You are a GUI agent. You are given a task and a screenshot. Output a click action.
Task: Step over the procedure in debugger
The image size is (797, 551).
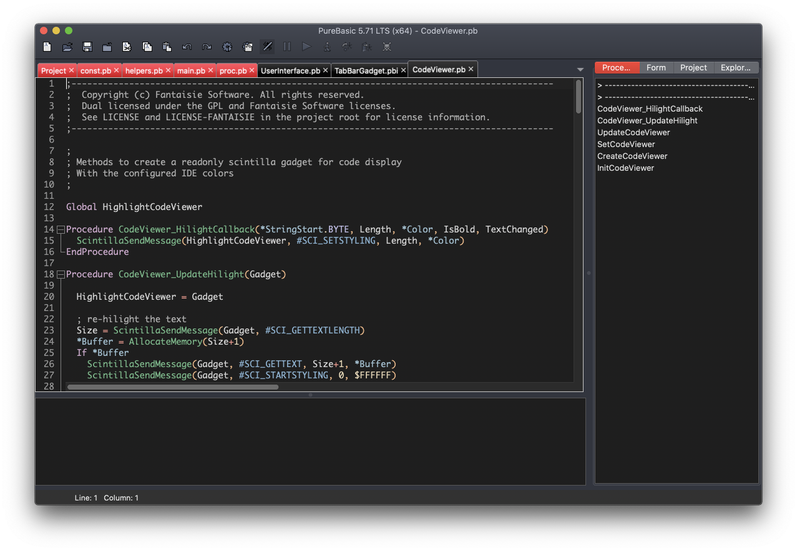click(347, 47)
